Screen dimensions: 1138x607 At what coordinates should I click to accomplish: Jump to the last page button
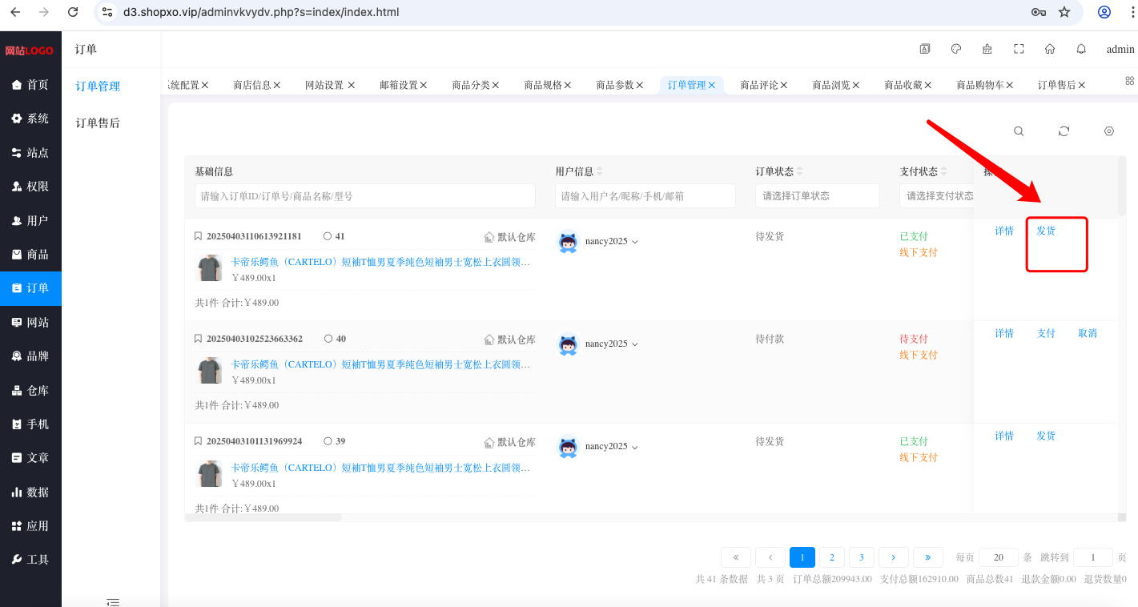pos(927,557)
